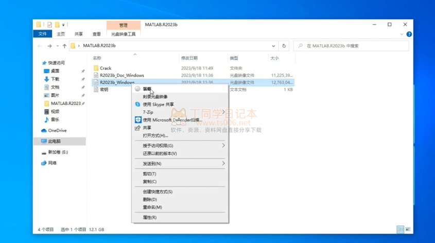This screenshot has width=435, height=243.
Task: Choose 刻录光盘映像 from the context menu
Action: [180, 97]
